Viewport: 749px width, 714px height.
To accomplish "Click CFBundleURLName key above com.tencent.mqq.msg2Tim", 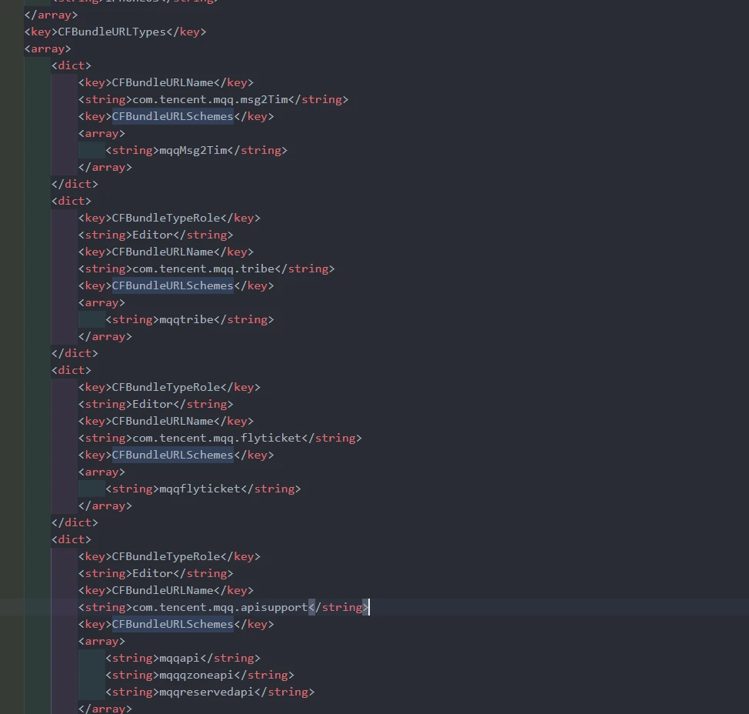I will pos(162,82).
